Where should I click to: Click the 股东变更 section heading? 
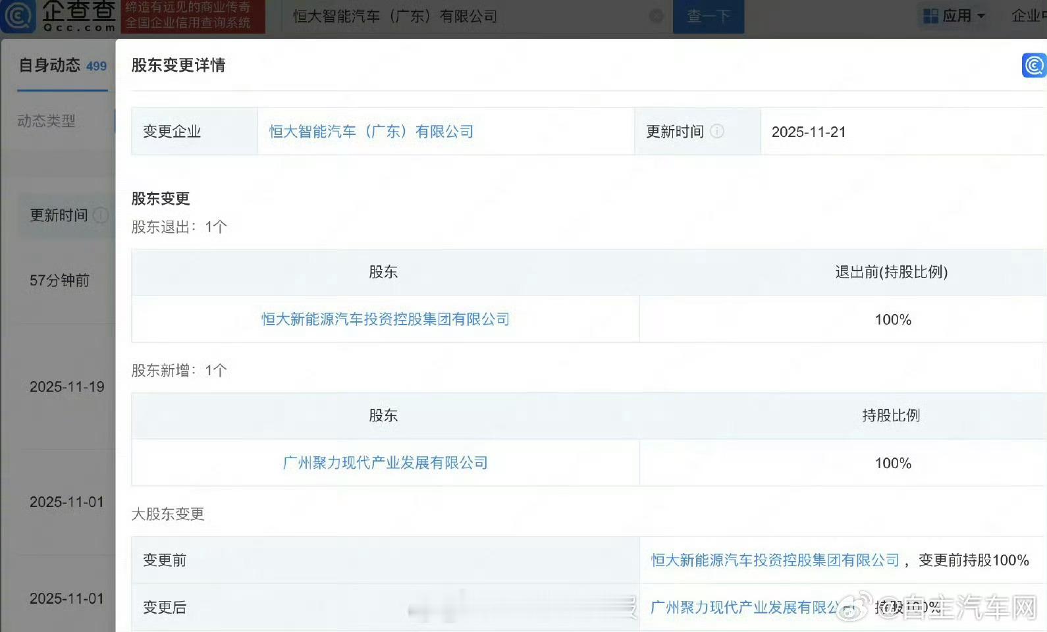point(161,198)
